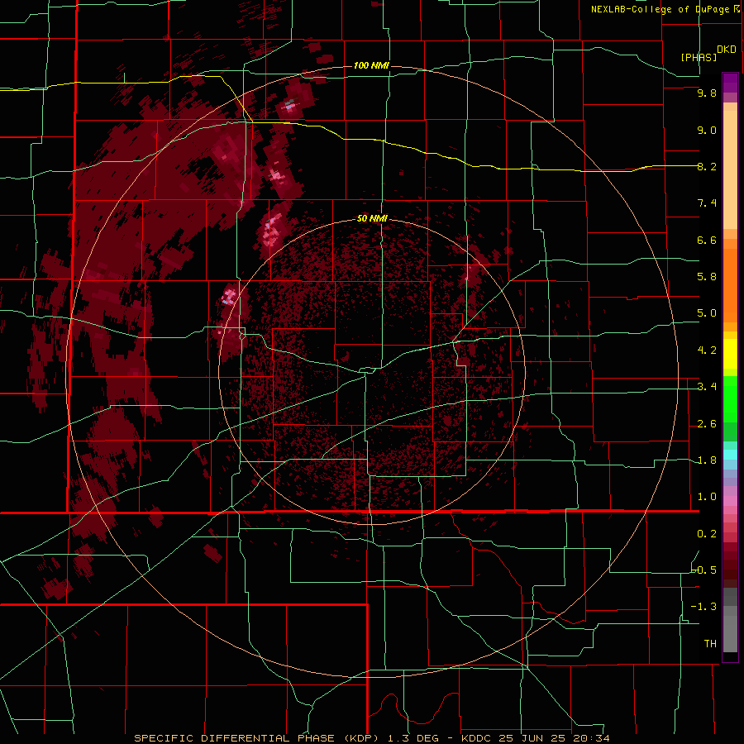Click the DKD unit label above the scale
The height and width of the screenshot is (744, 744).
coord(726,50)
